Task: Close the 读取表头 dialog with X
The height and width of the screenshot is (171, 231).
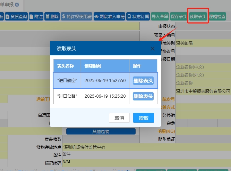Action: [153, 49]
